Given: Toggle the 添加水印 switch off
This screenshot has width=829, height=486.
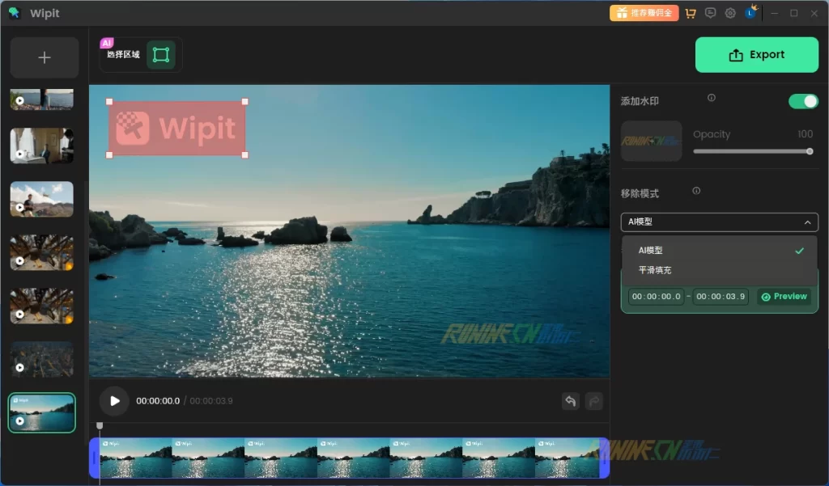Looking at the screenshot, I should [803, 101].
